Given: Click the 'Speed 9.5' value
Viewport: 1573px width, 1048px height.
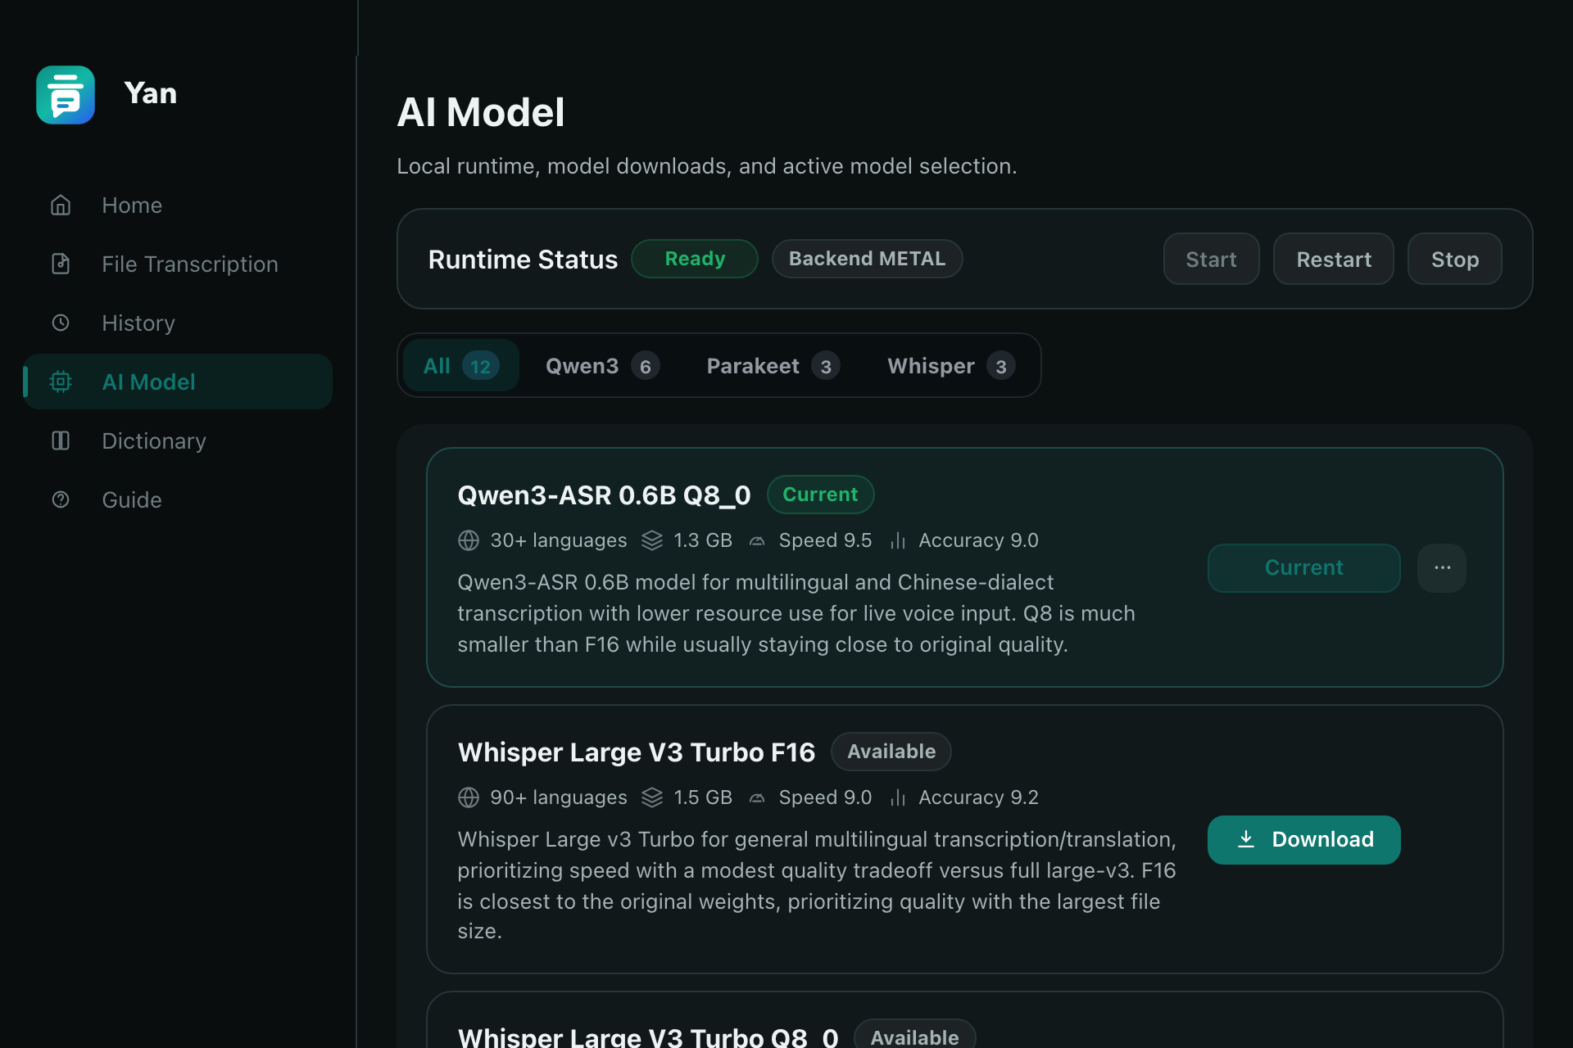Looking at the screenshot, I should 825,540.
